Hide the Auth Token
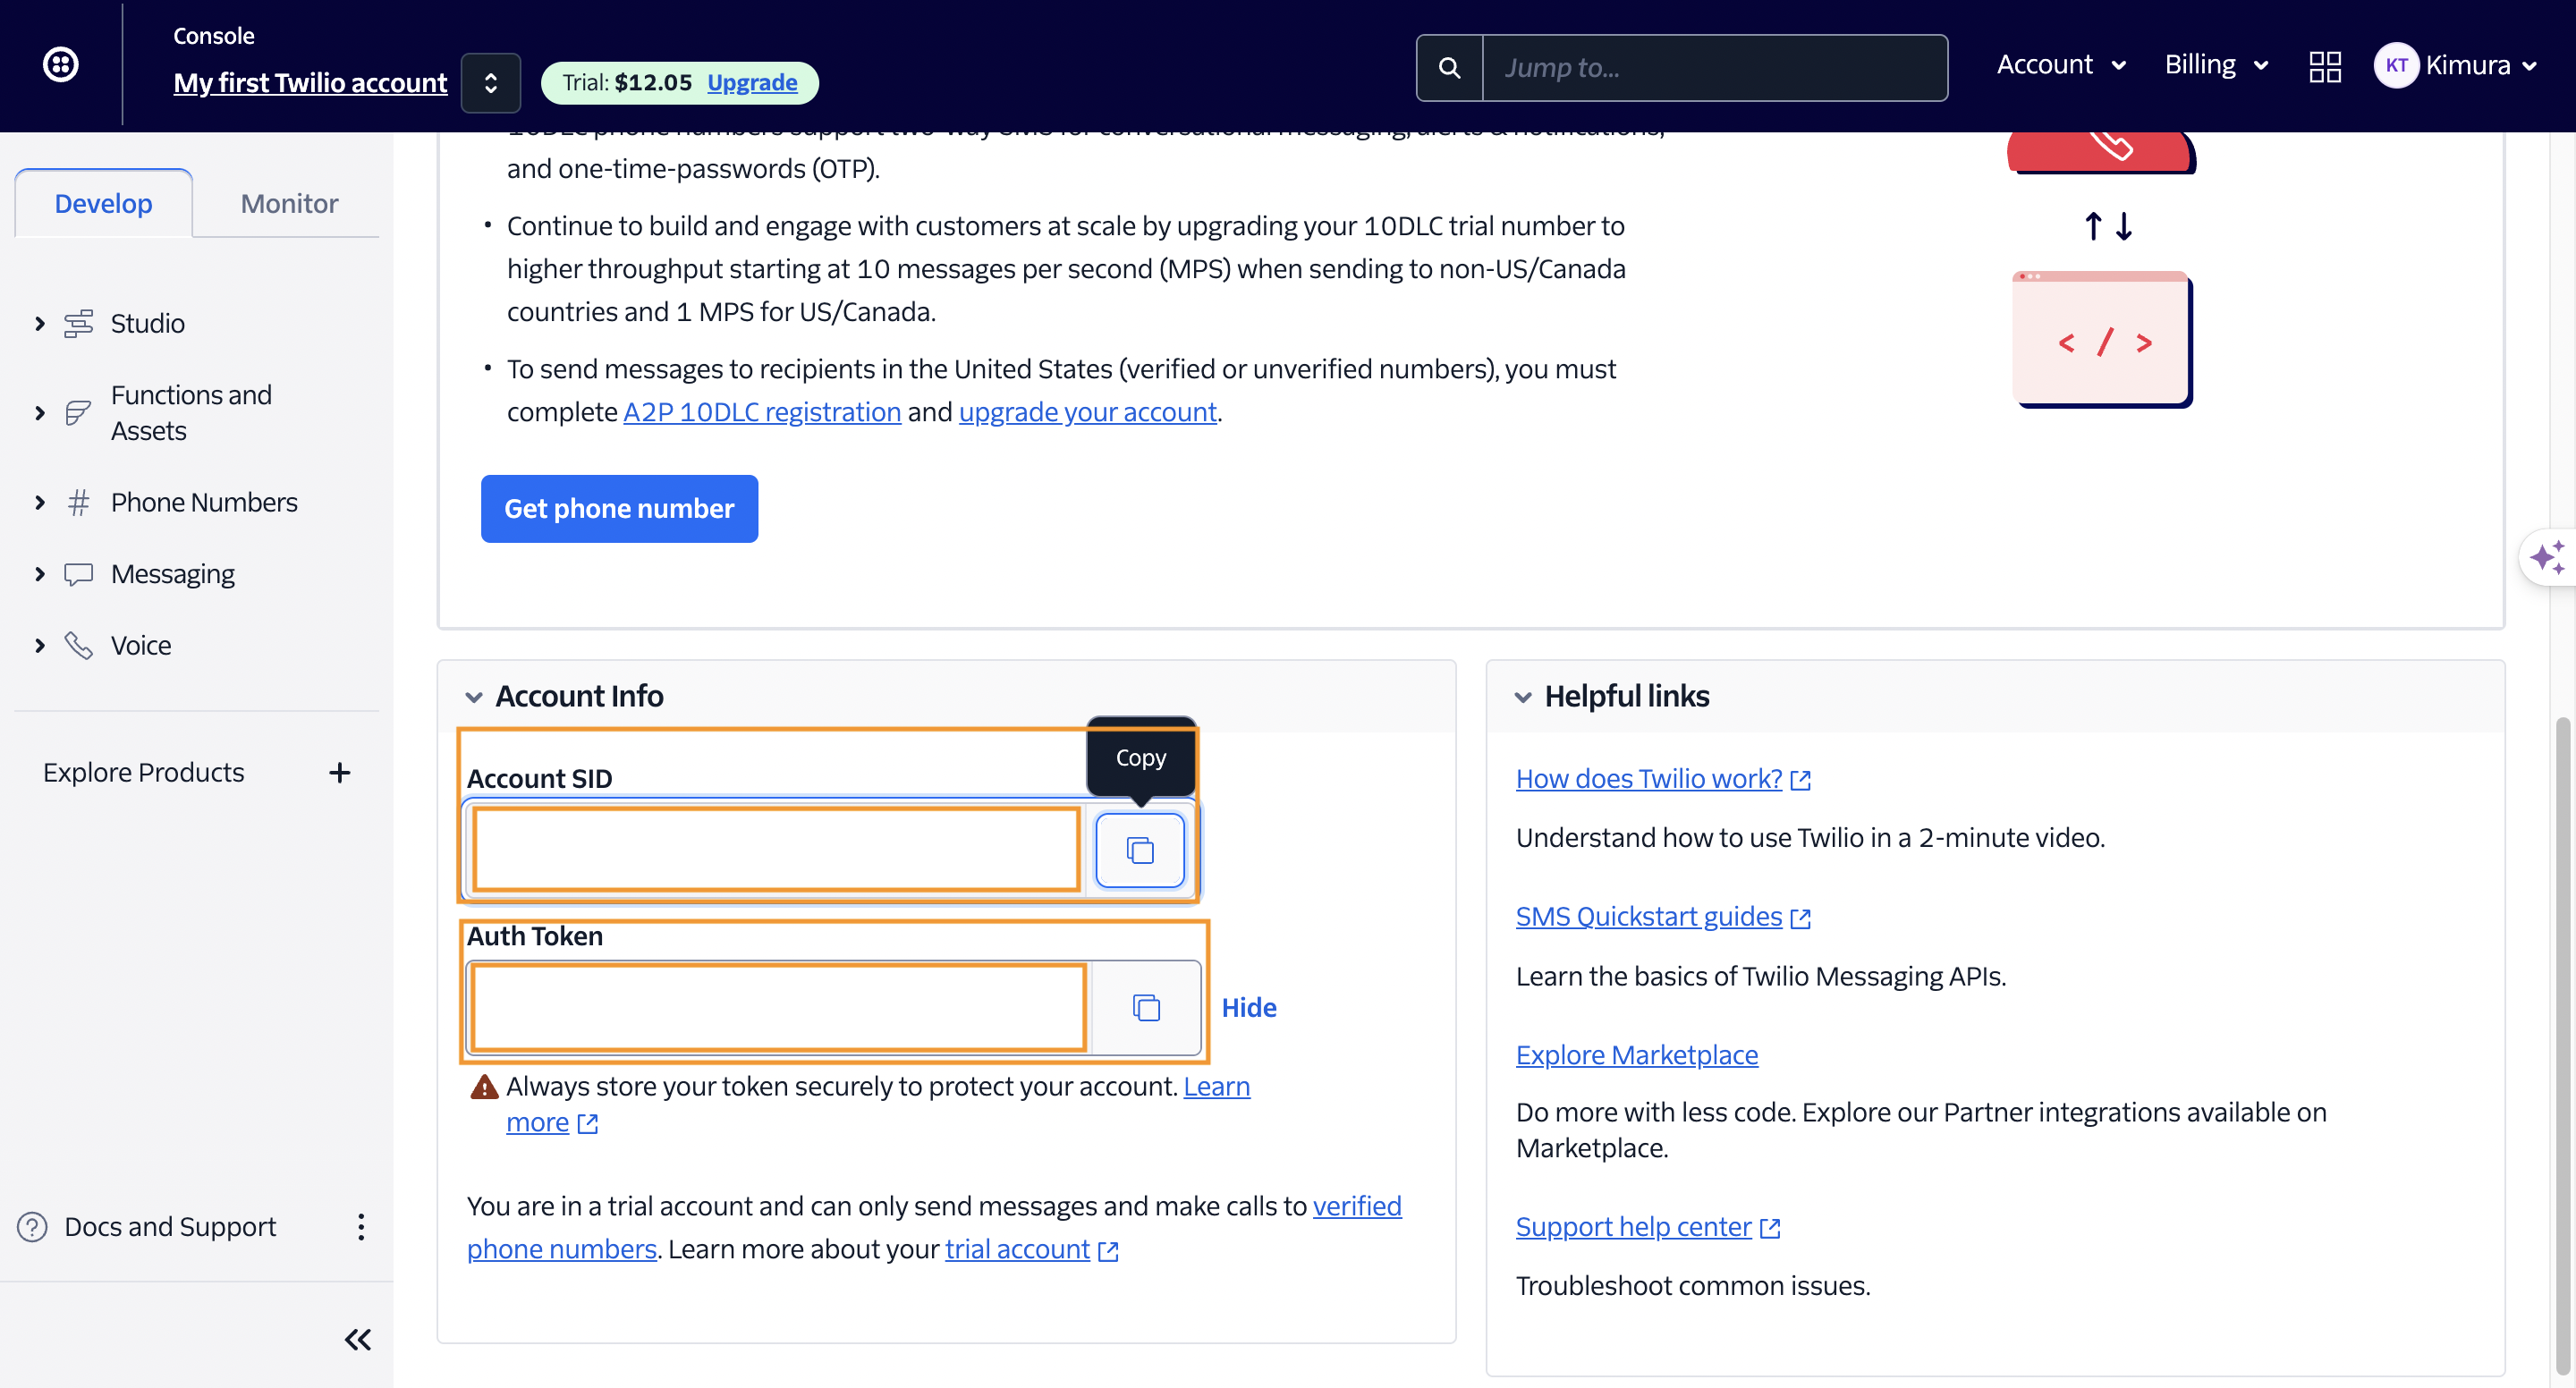 (x=1249, y=1007)
